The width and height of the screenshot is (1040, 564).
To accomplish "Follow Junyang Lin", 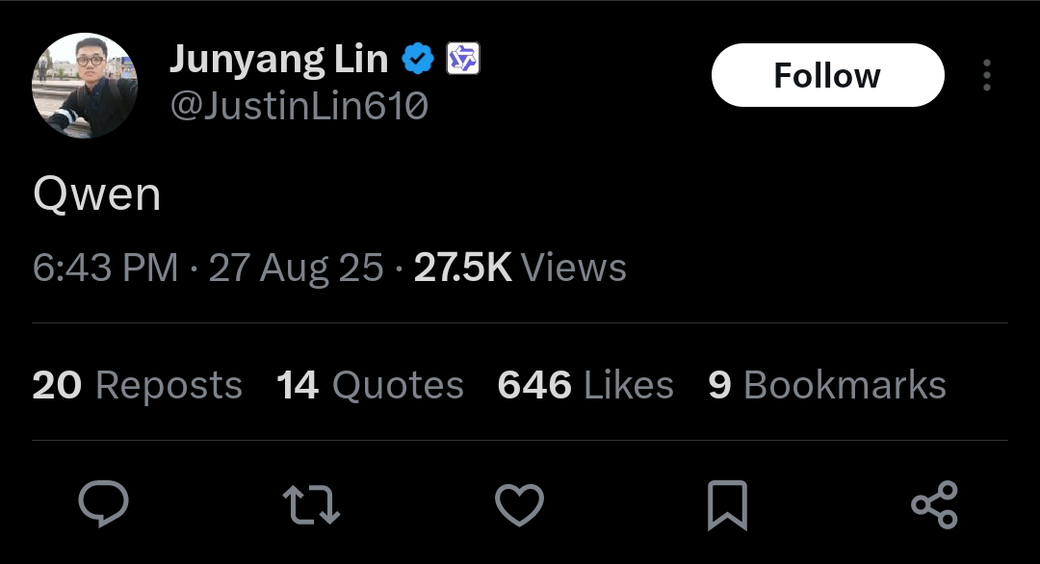I will [x=828, y=75].
